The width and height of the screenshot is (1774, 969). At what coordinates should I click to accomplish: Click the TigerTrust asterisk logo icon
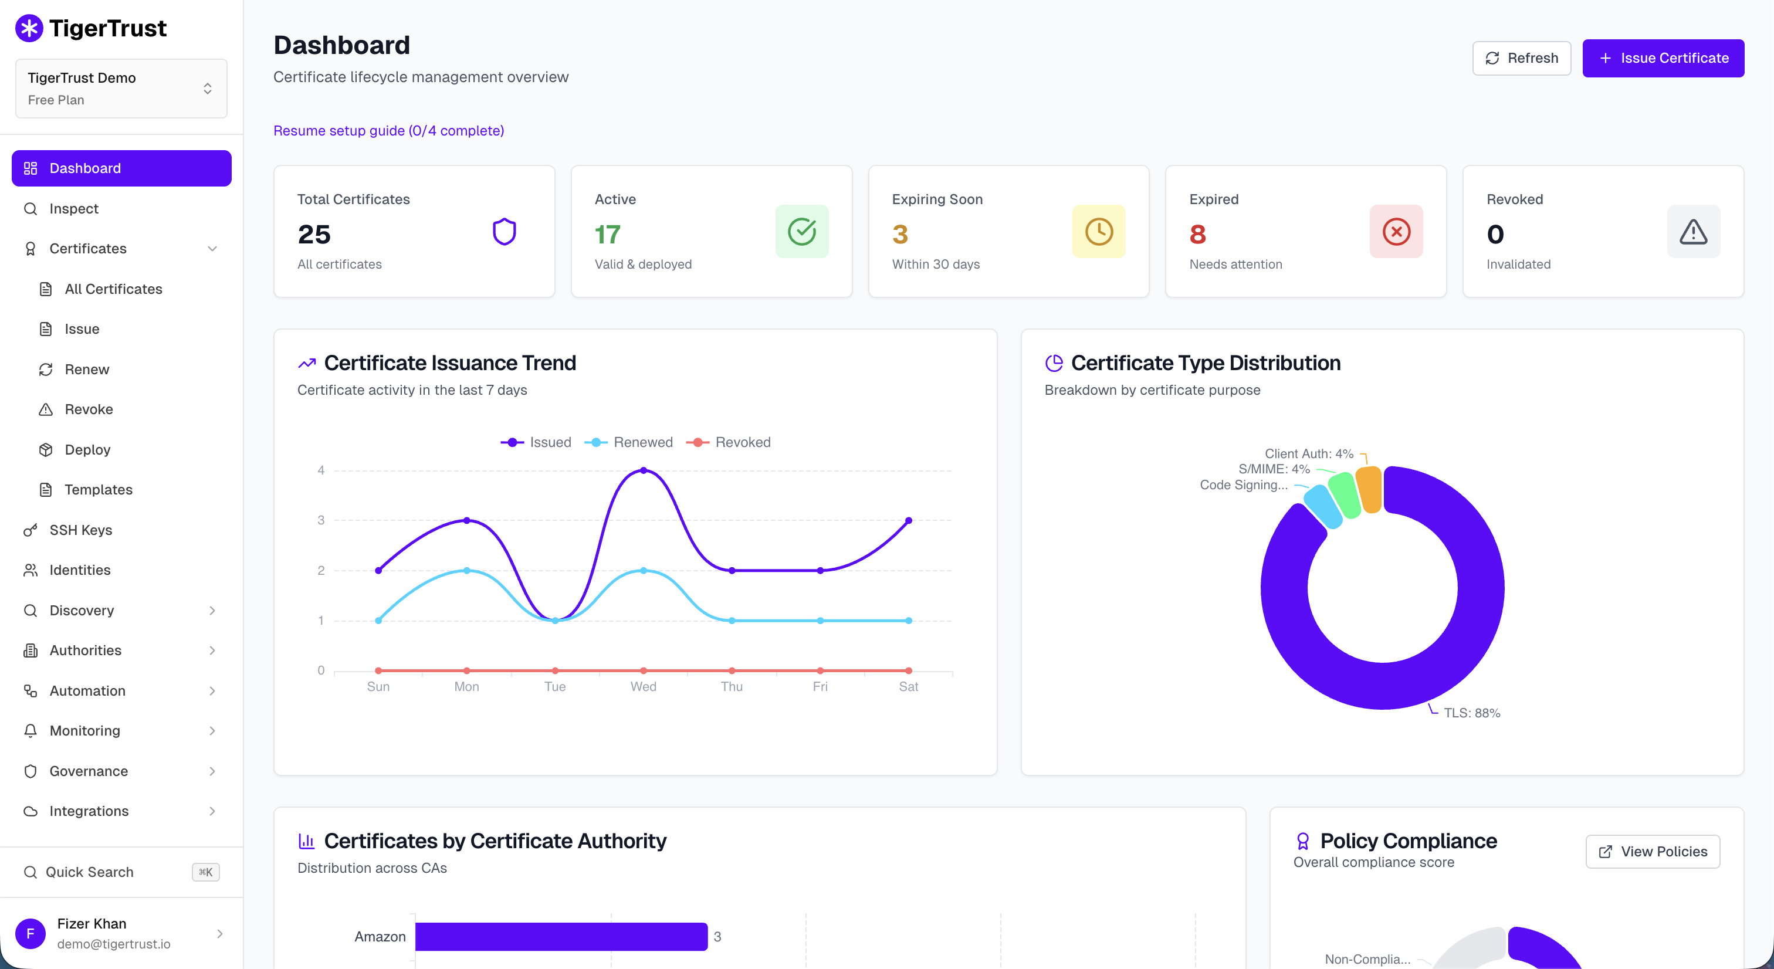point(29,28)
